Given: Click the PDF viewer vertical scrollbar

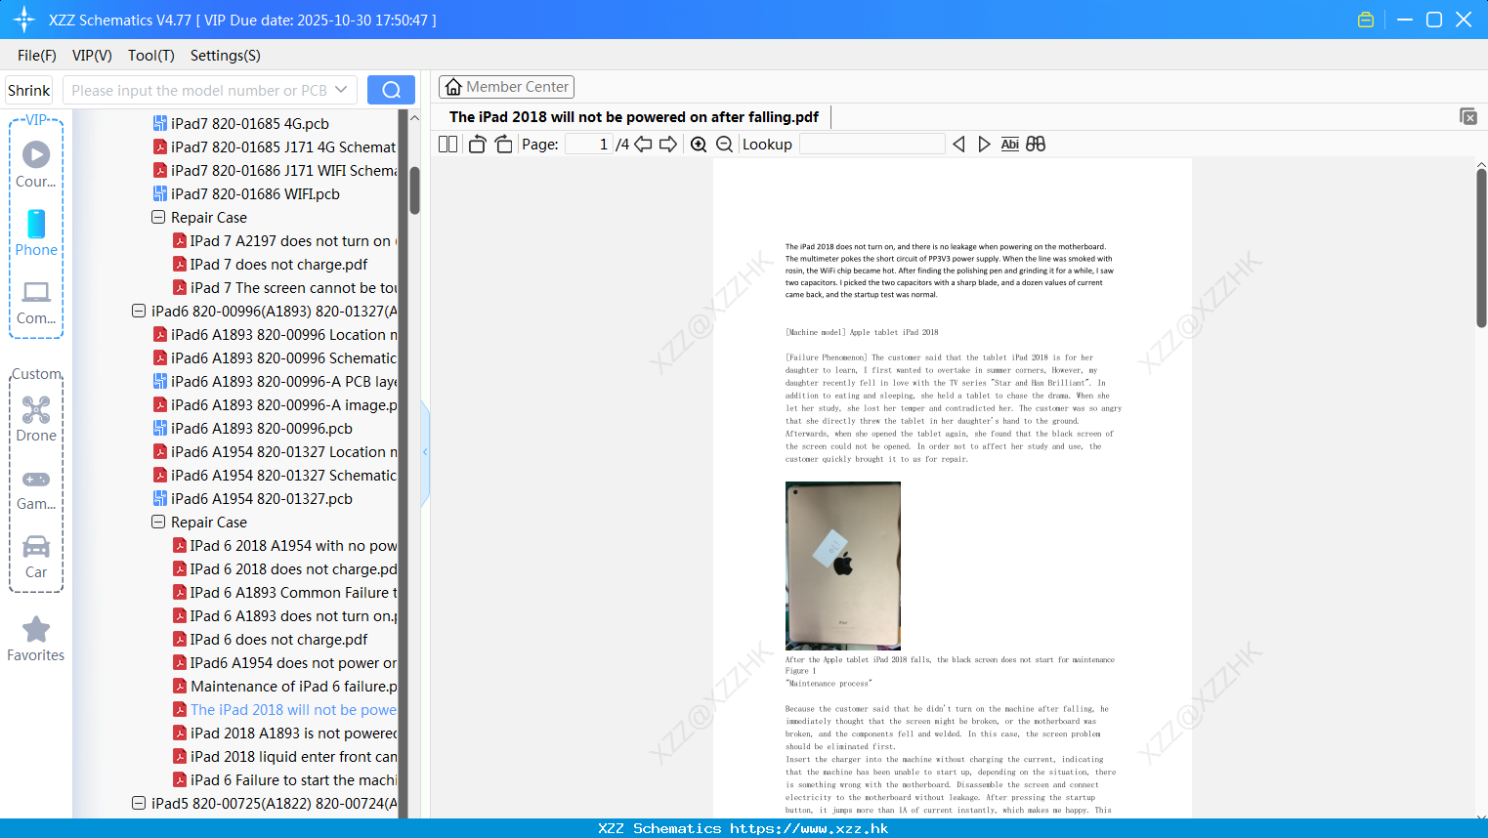Looking at the screenshot, I should pyautogui.click(x=1481, y=248).
